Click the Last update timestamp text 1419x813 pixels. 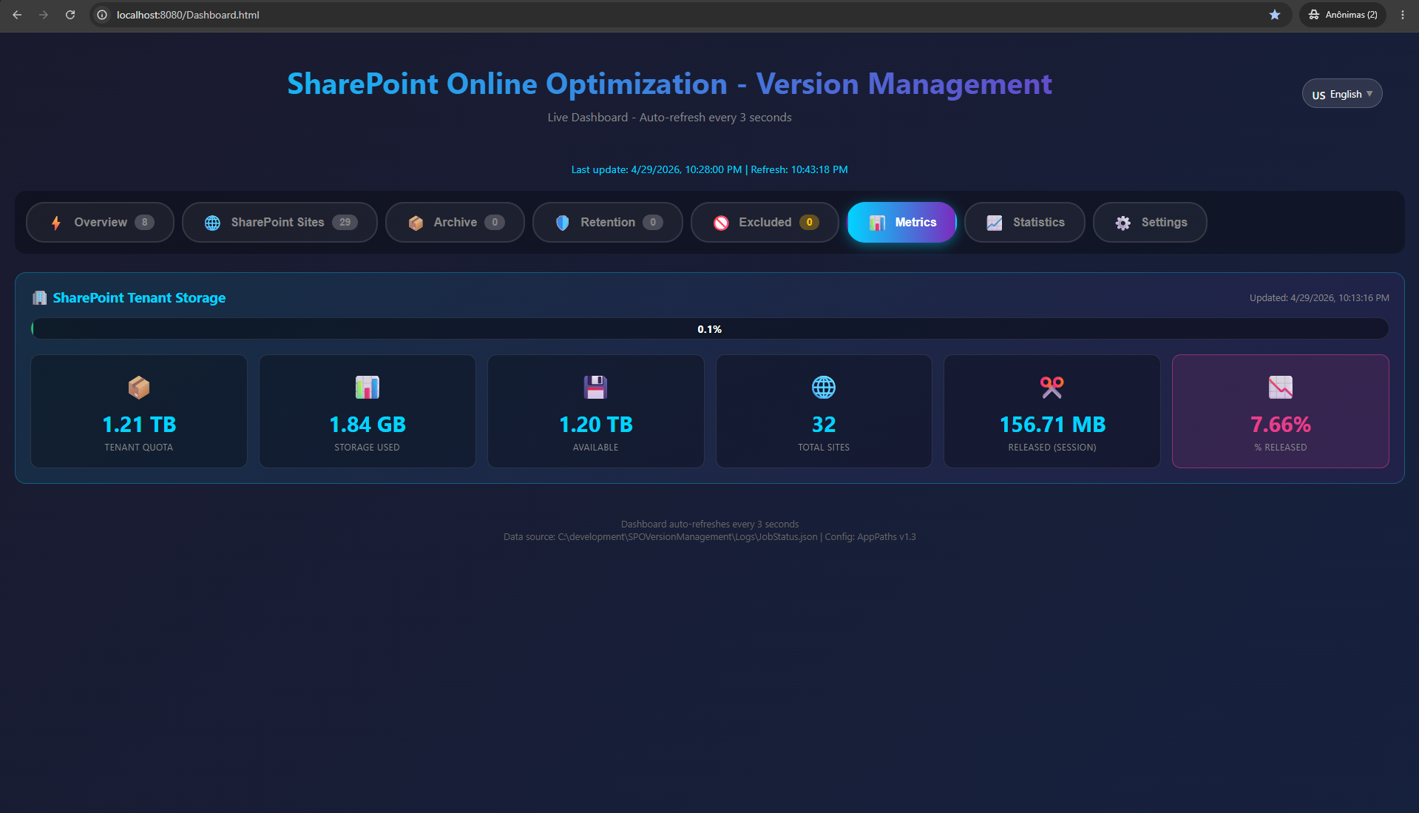click(657, 169)
